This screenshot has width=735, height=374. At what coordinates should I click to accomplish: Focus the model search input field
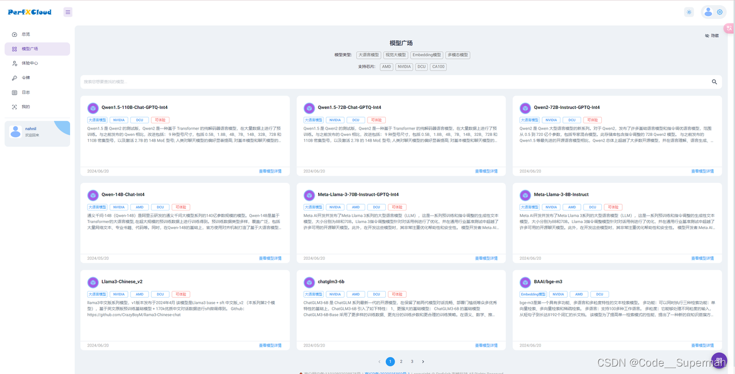[x=395, y=82]
